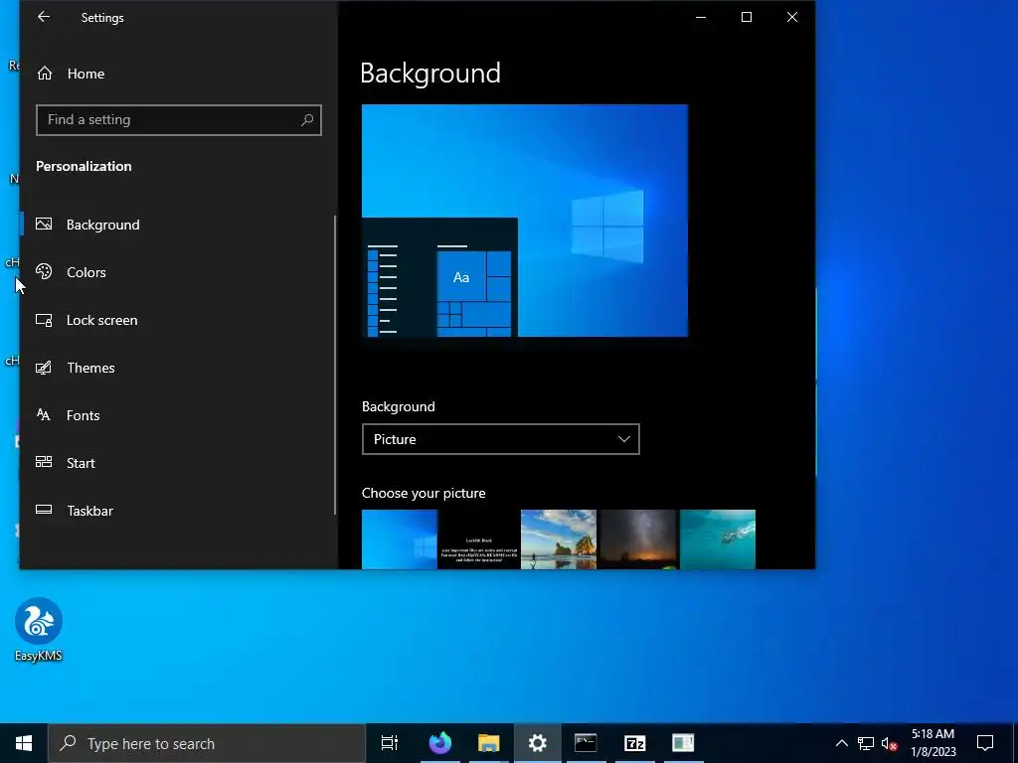This screenshot has height=763, width=1018.
Task: Open Task View from the taskbar
Action: coord(390,743)
